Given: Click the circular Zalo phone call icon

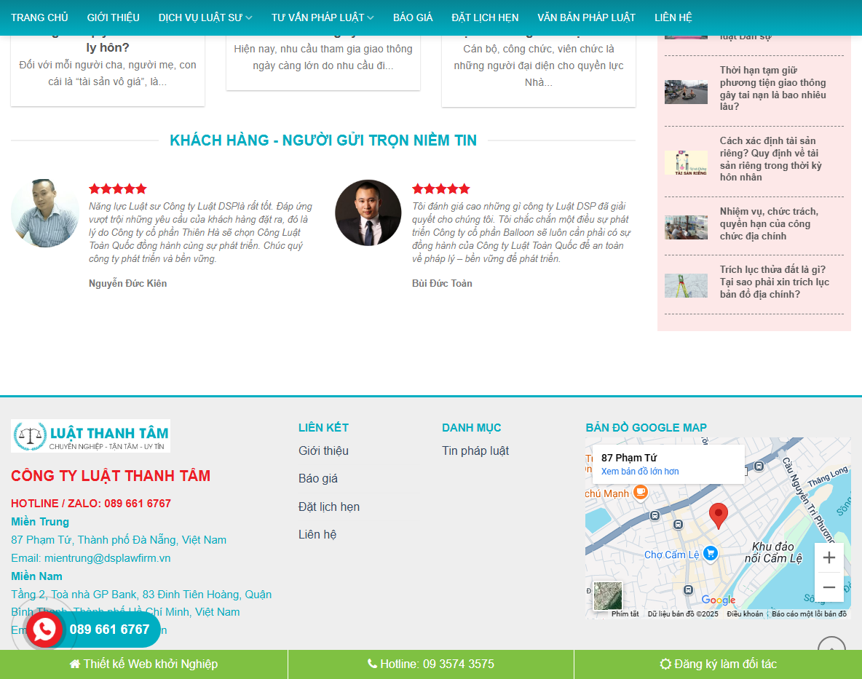Looking at the screenshot, I should coord(45,630).
